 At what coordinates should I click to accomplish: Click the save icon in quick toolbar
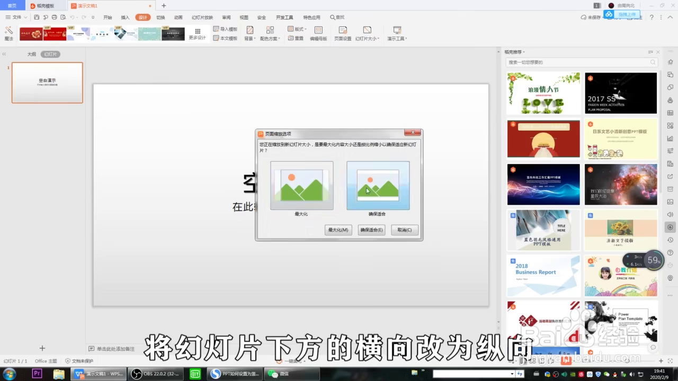(x=37, y=17)
